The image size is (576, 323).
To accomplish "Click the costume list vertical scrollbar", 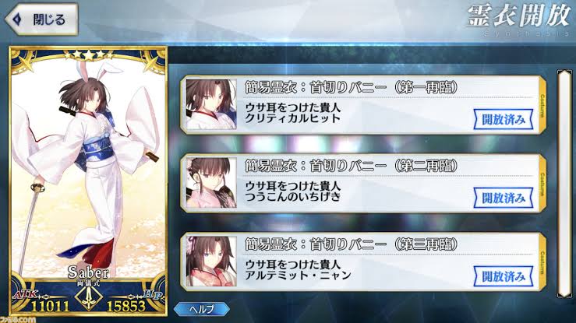I will [x=564, y=184].
